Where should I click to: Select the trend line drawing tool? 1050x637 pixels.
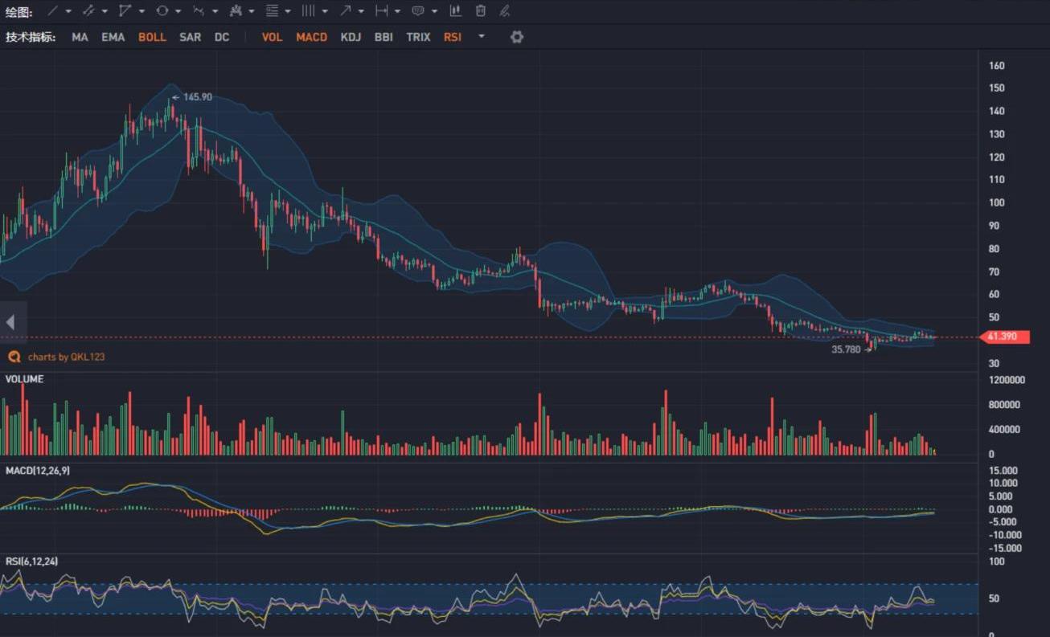[52, 11]
